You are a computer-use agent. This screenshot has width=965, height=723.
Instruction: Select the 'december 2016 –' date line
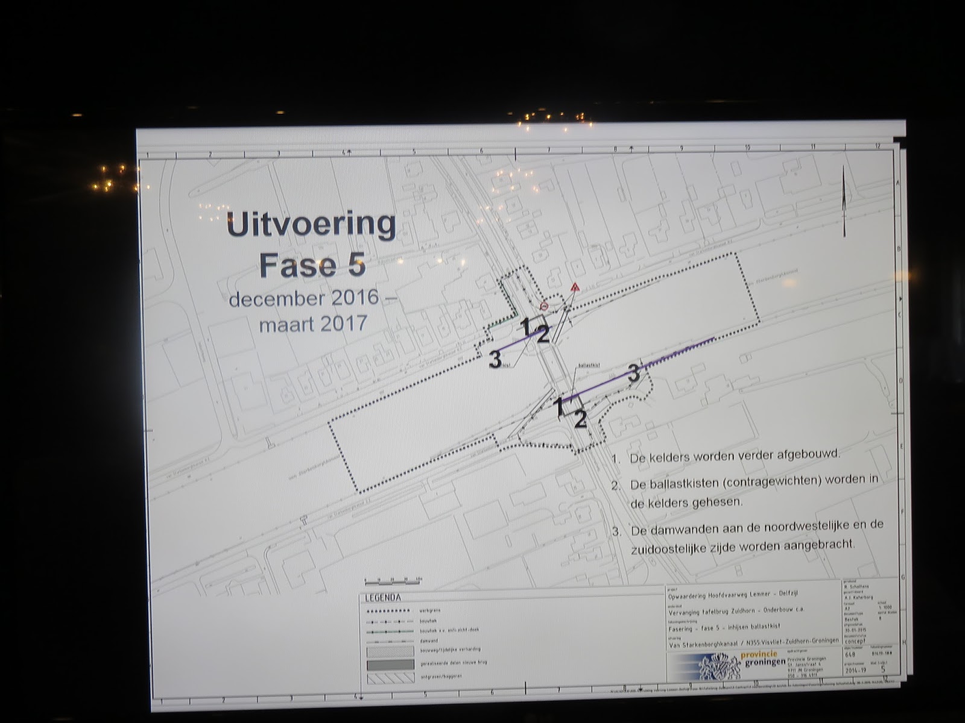[x=312, y=299]
